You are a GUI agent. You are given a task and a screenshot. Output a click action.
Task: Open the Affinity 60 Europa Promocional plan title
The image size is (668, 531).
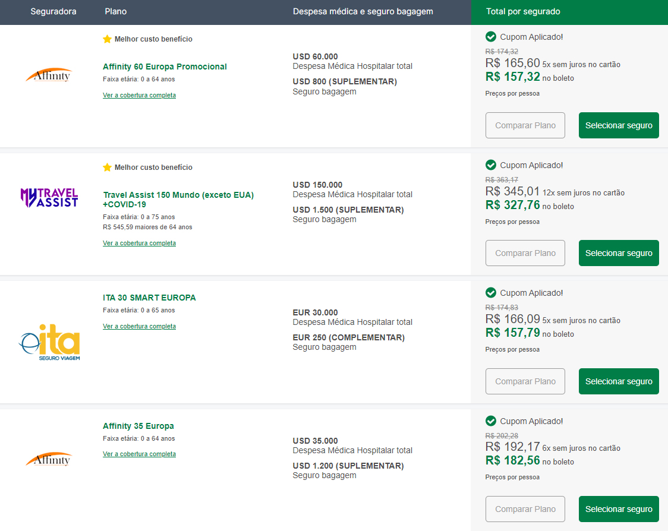pos(165,67)
